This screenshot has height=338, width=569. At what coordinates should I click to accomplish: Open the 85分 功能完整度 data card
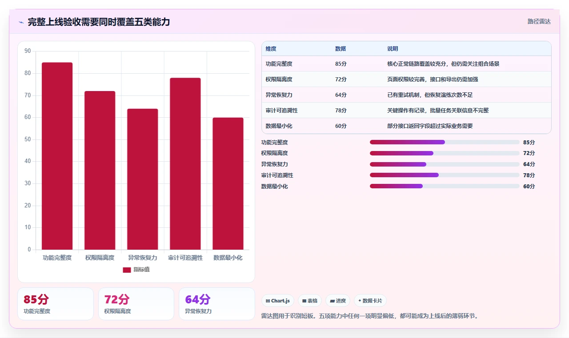(x=56, y=304)
